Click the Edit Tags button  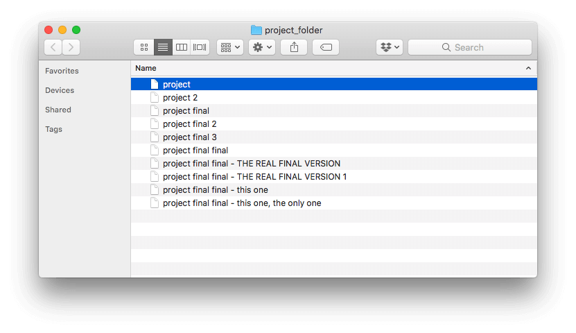pos(326,47)
